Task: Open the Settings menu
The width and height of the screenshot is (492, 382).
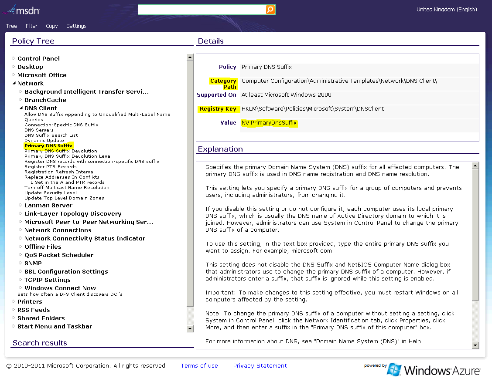Action: (76, 26)
